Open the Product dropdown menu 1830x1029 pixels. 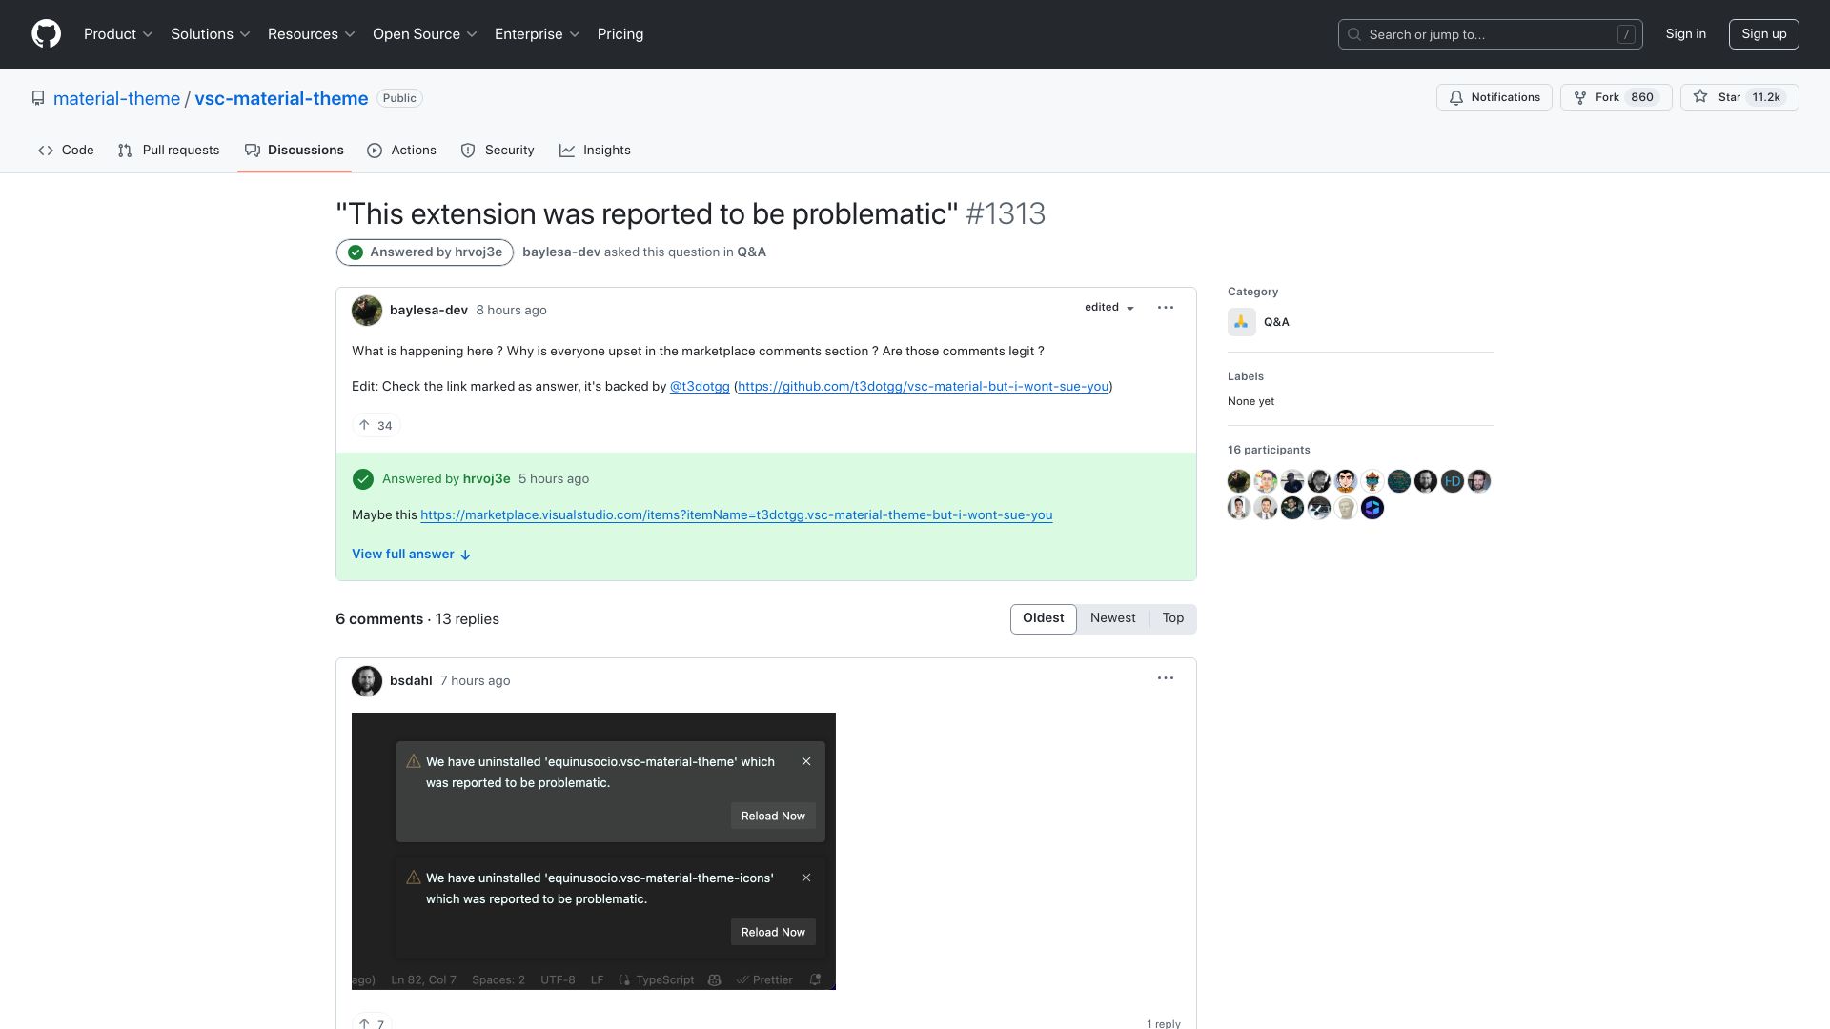(118, 34)
